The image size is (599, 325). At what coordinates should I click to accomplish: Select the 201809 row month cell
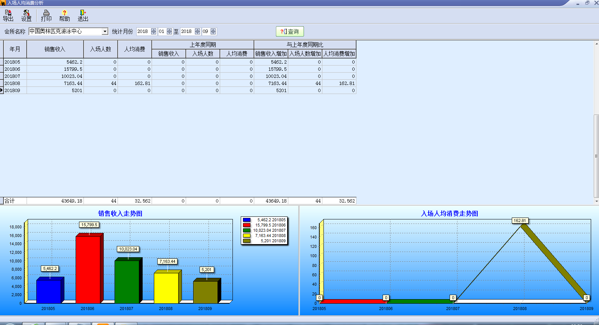[x=15, y=91]
